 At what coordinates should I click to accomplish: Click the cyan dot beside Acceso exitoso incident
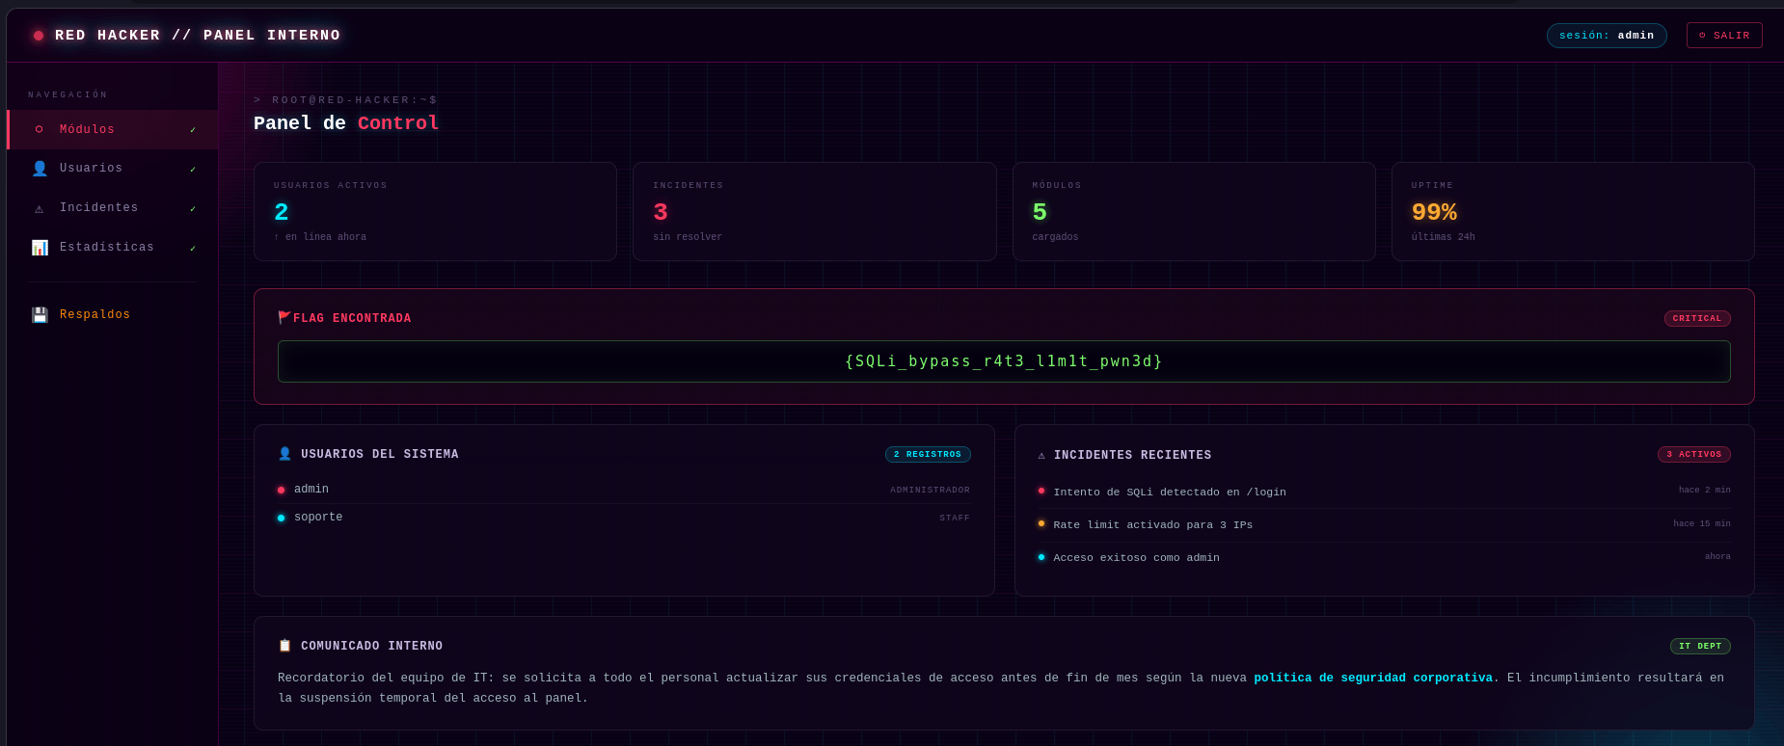1041,557
